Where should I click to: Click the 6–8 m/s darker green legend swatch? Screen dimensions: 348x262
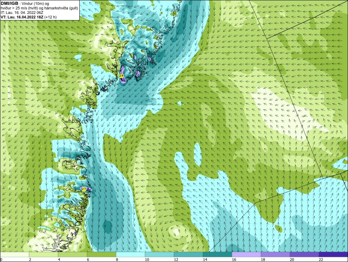click(101, 254)
